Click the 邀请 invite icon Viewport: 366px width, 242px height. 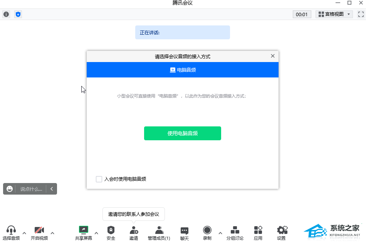134,230
